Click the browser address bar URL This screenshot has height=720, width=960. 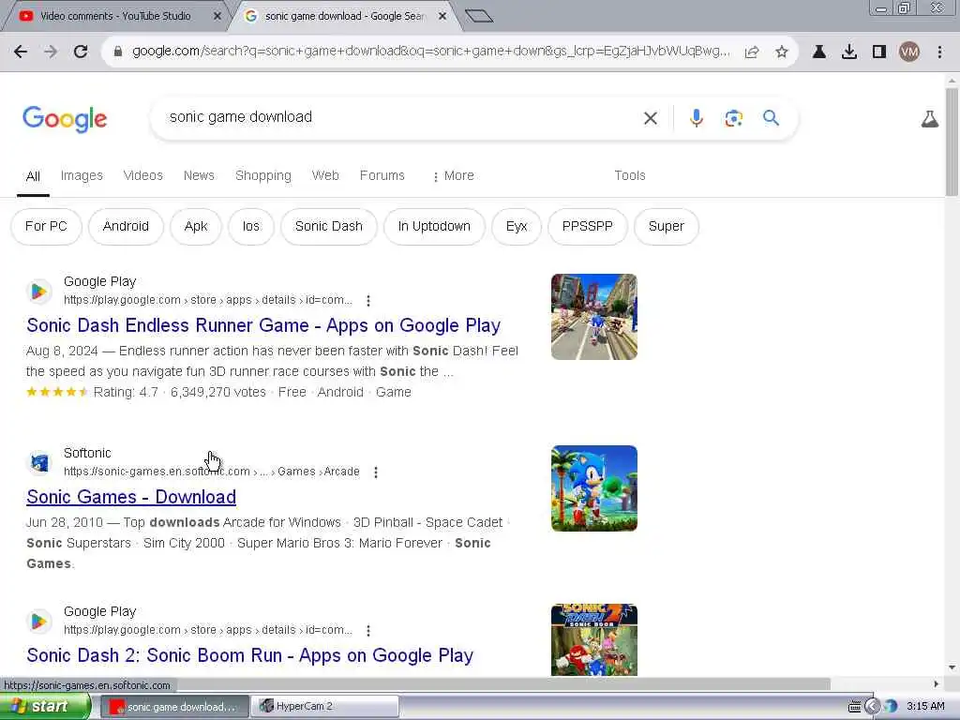(x=430, y=52)
